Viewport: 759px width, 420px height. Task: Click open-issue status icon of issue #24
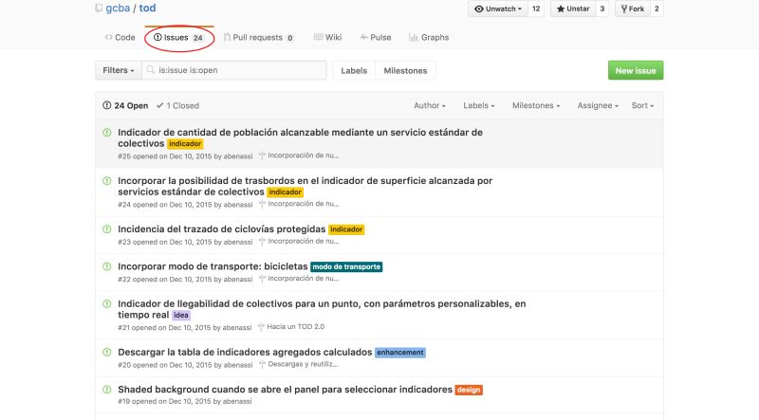click(x=107, y=180)
